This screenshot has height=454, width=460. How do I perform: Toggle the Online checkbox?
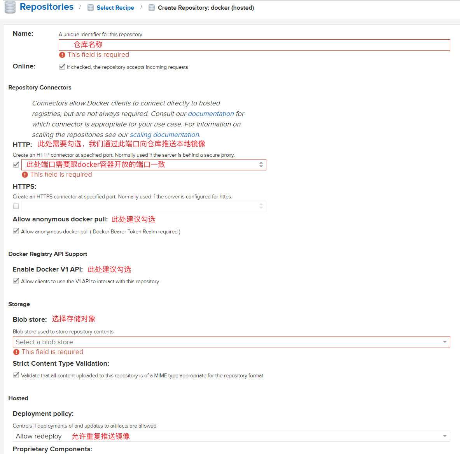[x=62, y=67]
